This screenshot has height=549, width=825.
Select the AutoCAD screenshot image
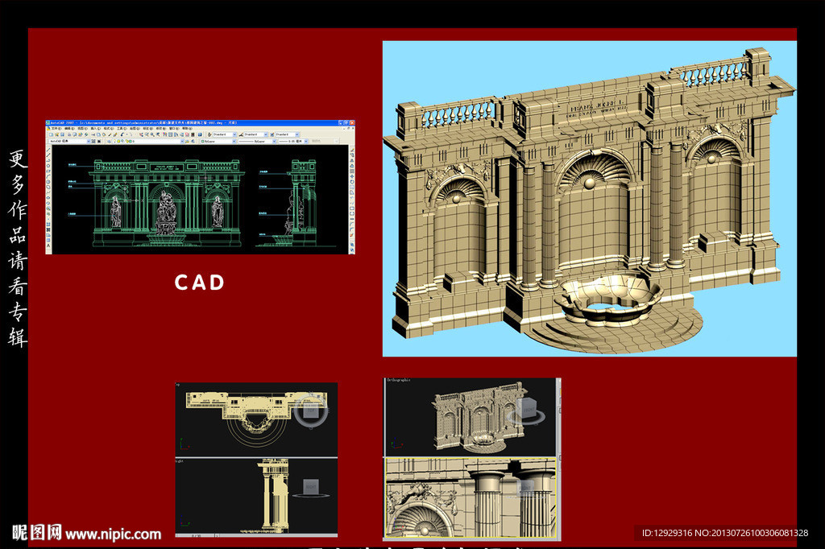click(201, 188)
